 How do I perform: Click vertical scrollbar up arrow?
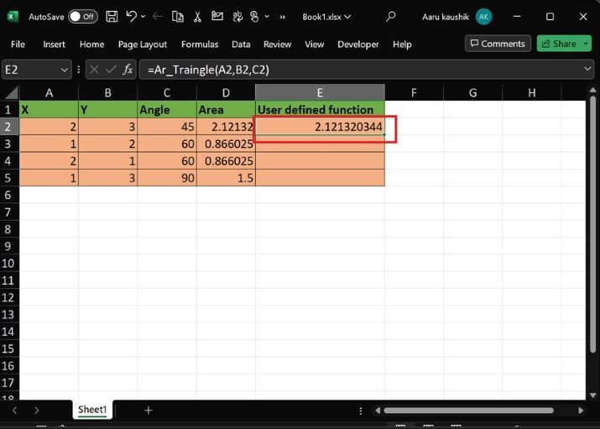(x=592, y=91)
